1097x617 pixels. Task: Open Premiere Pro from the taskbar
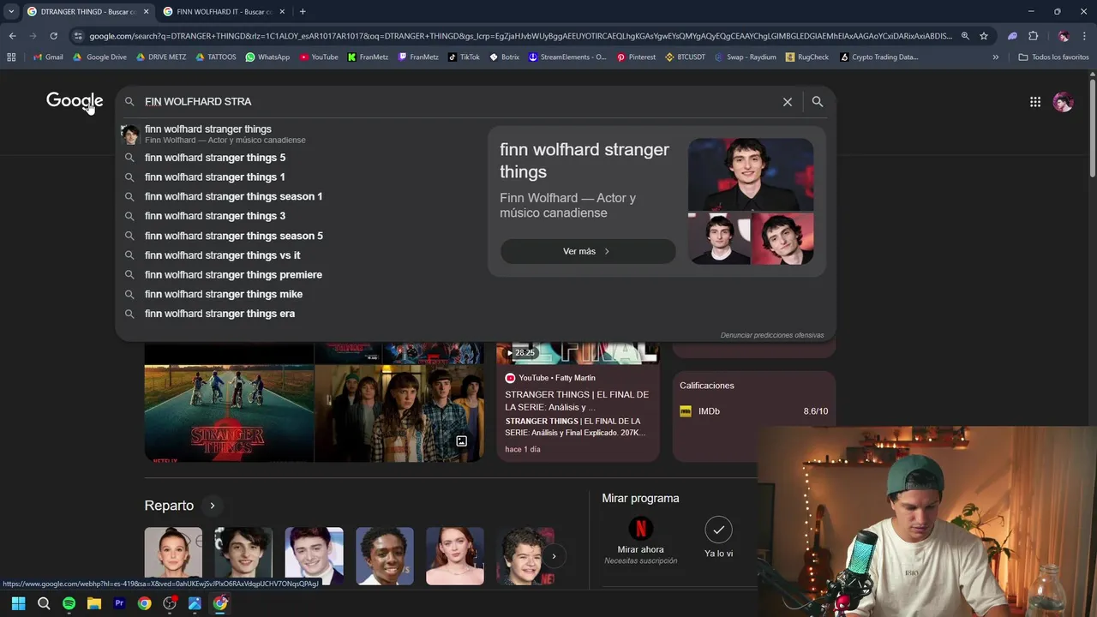coord(119,603)
